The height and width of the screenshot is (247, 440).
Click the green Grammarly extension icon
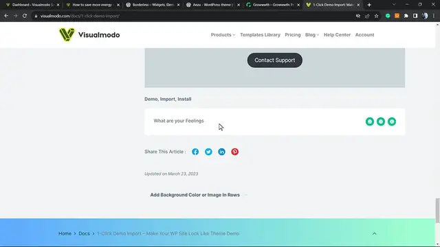[x=388, y=16]
